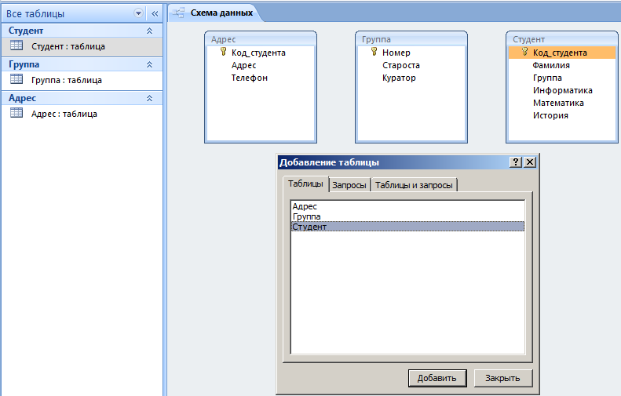Click the Студент group header label
The image size is (621, 396).
26,31
